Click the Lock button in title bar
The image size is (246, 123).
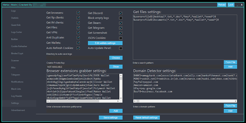pyautogui.click(x=231, y=5)
